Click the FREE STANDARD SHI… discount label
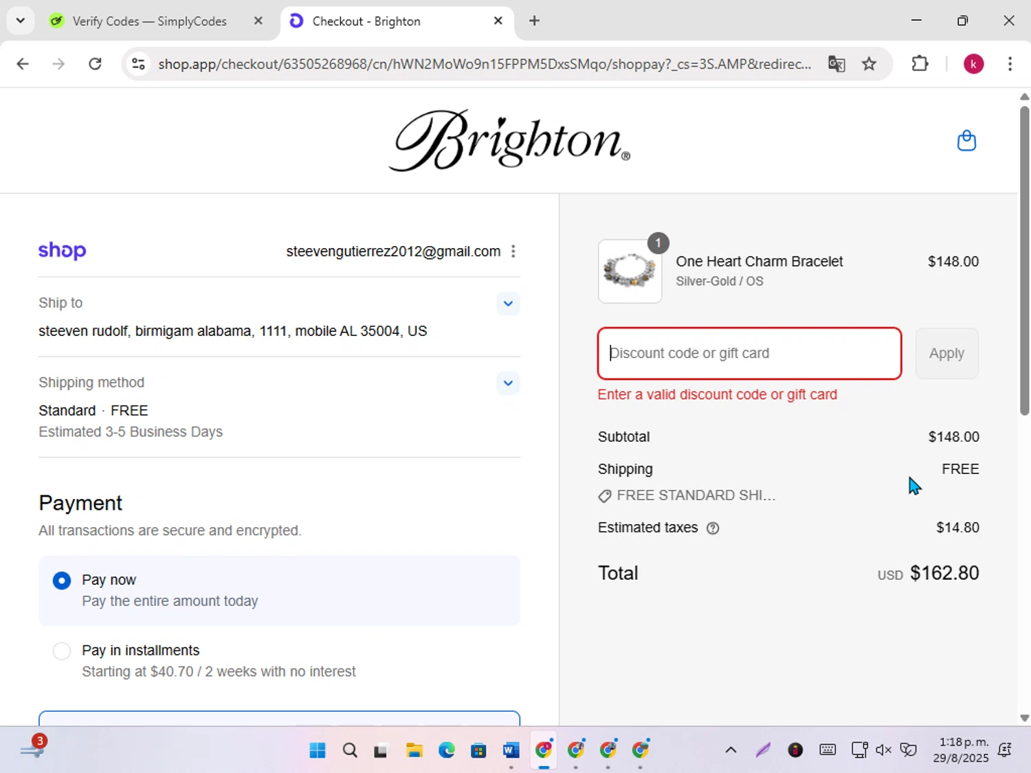The height and width of the screenshot is (773, 1031). point(696,495)
